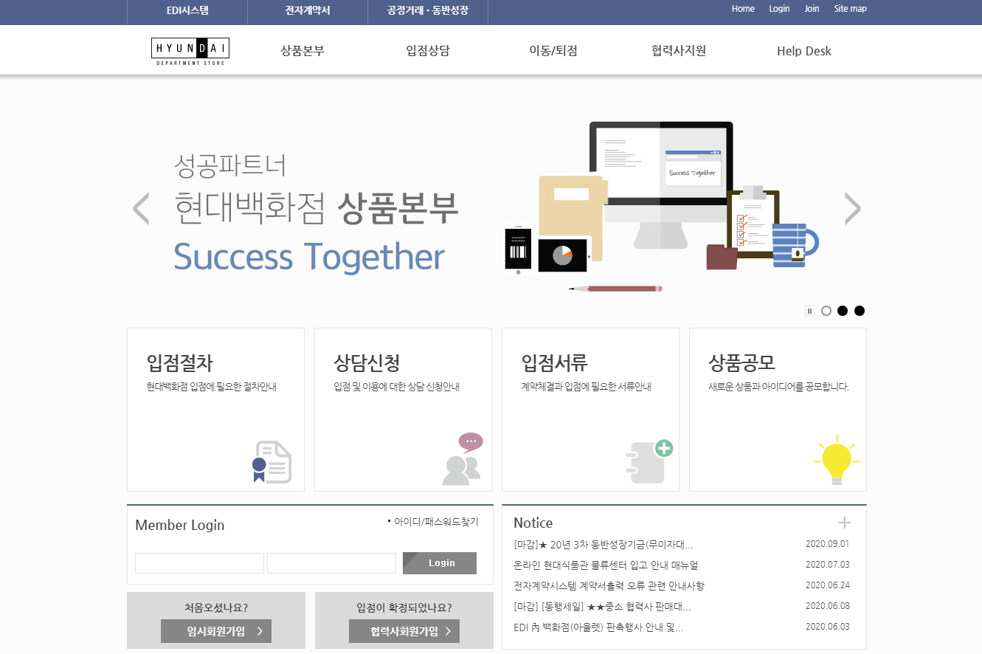Click the date 2020.09.01 in Notice
Image resolution: width=982 pixels, height=654 pixels.
[x=828, y=544]
